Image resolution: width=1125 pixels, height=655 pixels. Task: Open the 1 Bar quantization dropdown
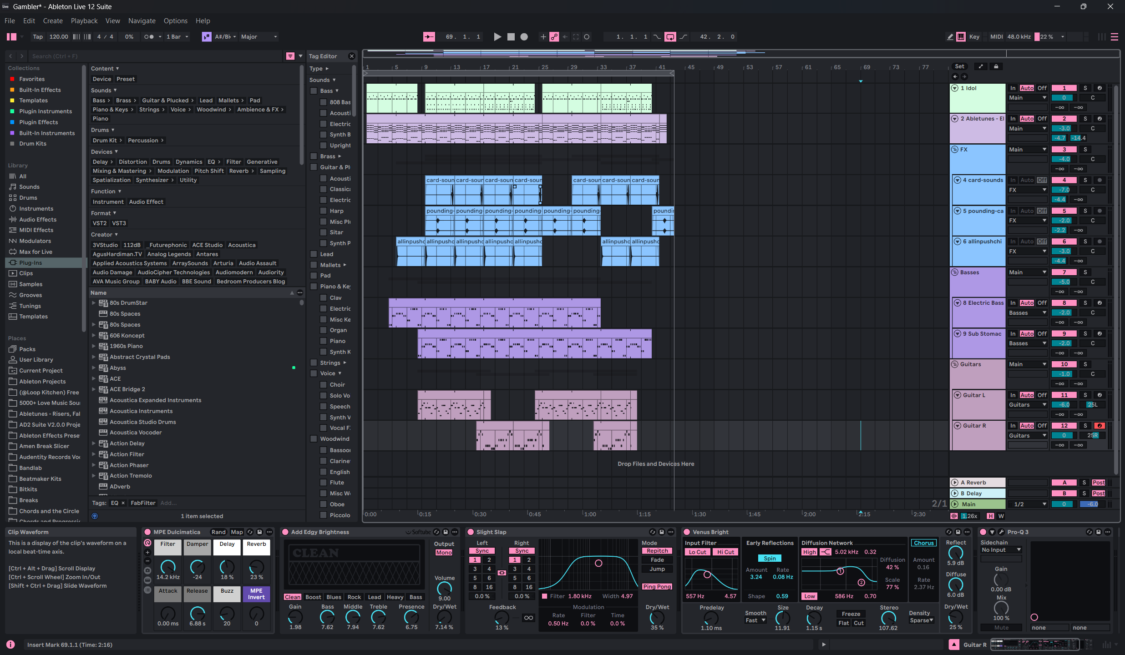[x=177, y=37]
